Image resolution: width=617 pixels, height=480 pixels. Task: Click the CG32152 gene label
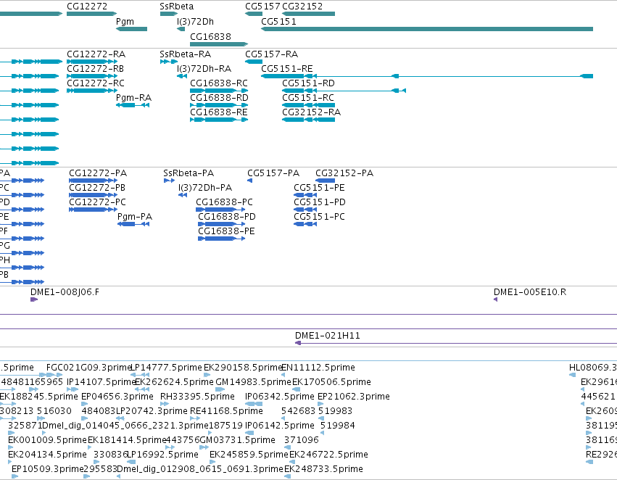(x=302, y=7)
